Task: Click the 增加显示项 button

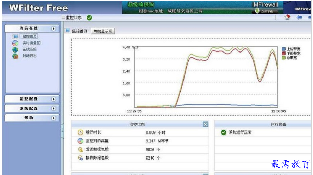Action: (103, 31)
